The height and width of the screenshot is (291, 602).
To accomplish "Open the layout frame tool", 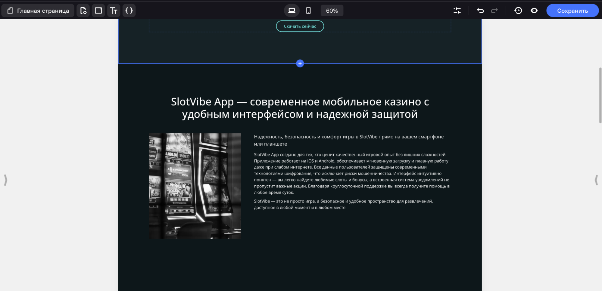I will [x=98, y=11].
